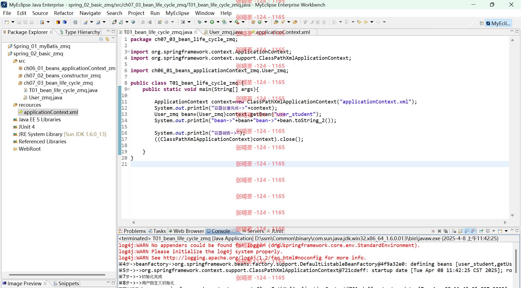This screenshot has width=521, height=288.
Task: Open the MyEclipse menu
Action: coord(177,13)
